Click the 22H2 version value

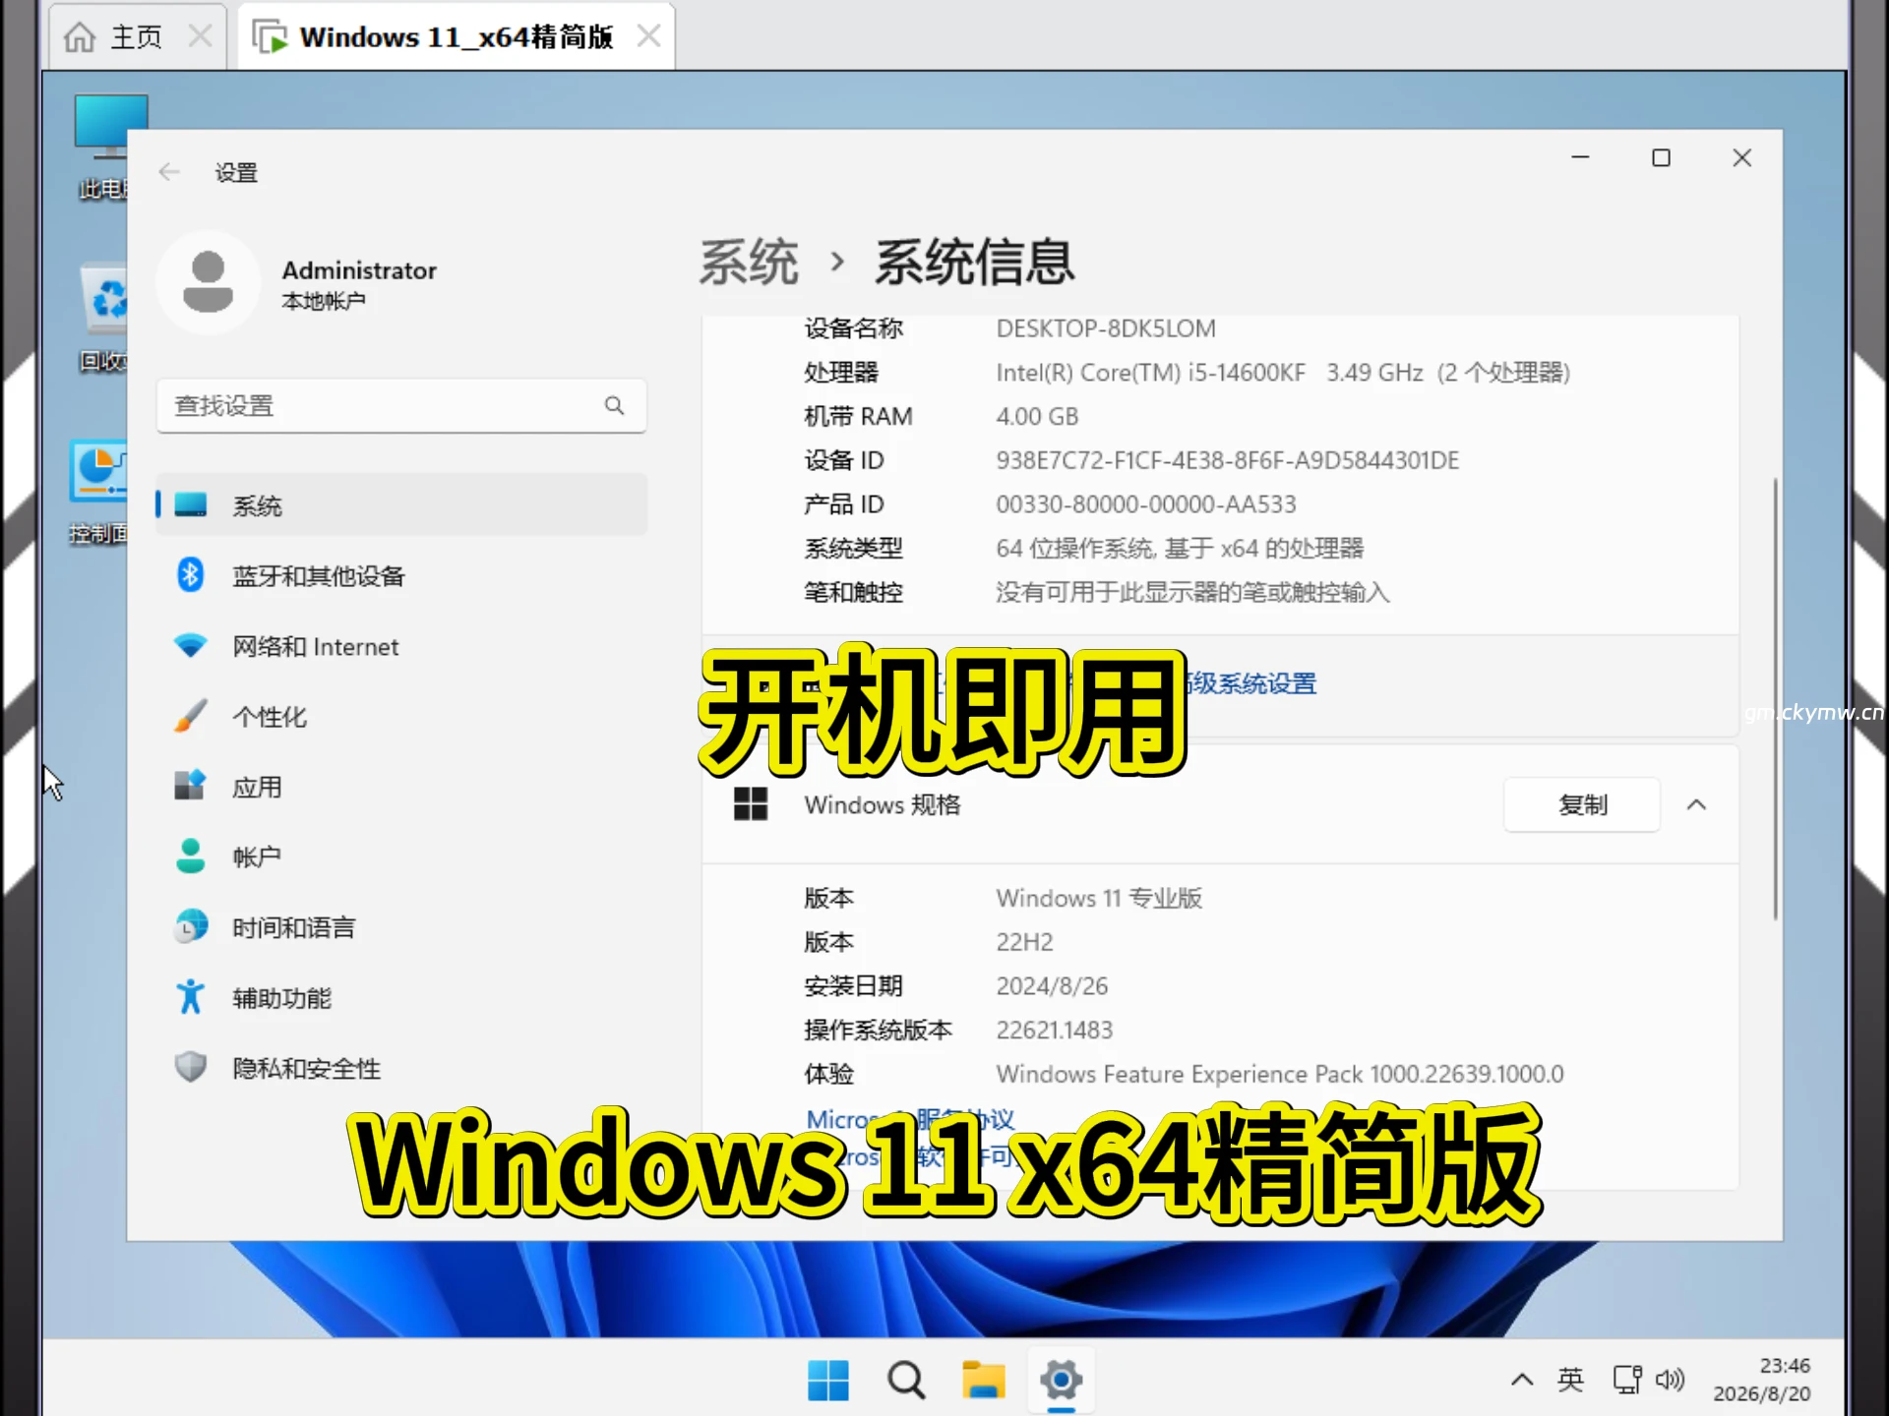pos(1024,942)
